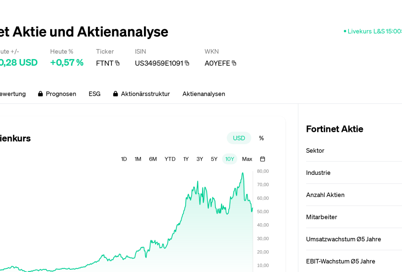Click the lock icon beside Prognosen
The image size is (402, 272).
[40, 94]
